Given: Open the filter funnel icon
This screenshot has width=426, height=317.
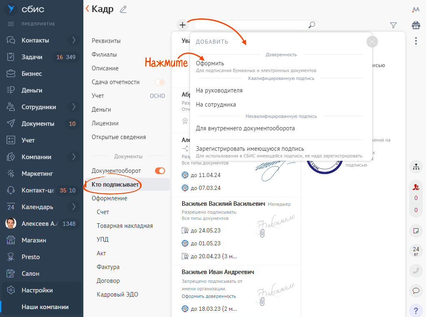Looking at the screenshot, I should click(x=393, y=25).
